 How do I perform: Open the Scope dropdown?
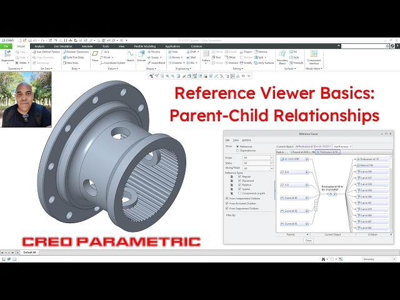pyautogui.click(x=257, y=157)
